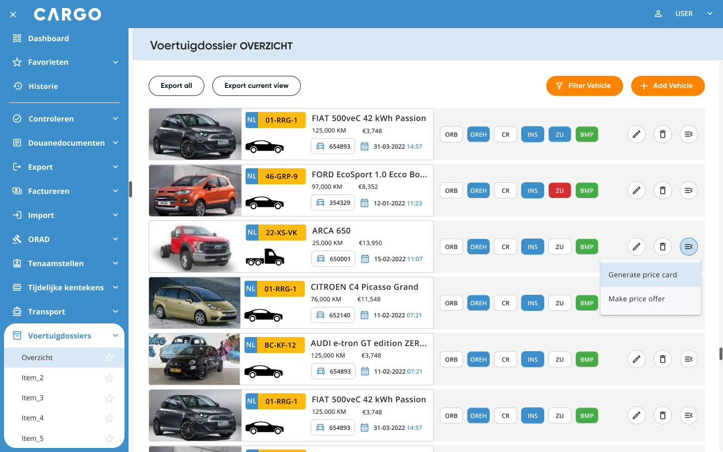723x452 pixels.
Task: Open the actions menu icon on the CITROEN C4 row
Action: (688, 303)
